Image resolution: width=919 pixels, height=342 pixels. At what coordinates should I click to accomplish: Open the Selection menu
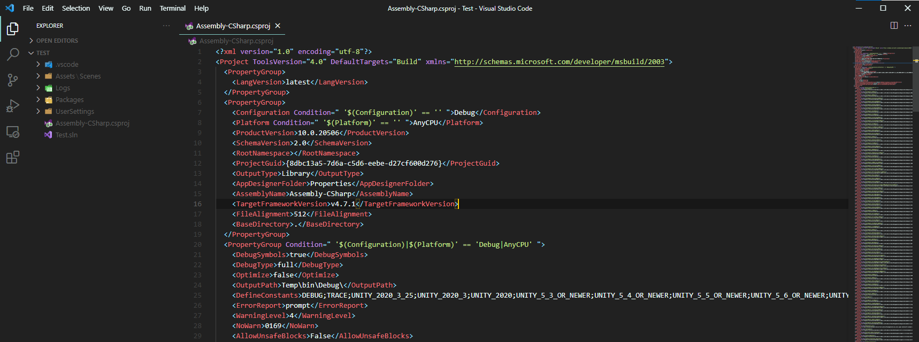coord(76,8)
